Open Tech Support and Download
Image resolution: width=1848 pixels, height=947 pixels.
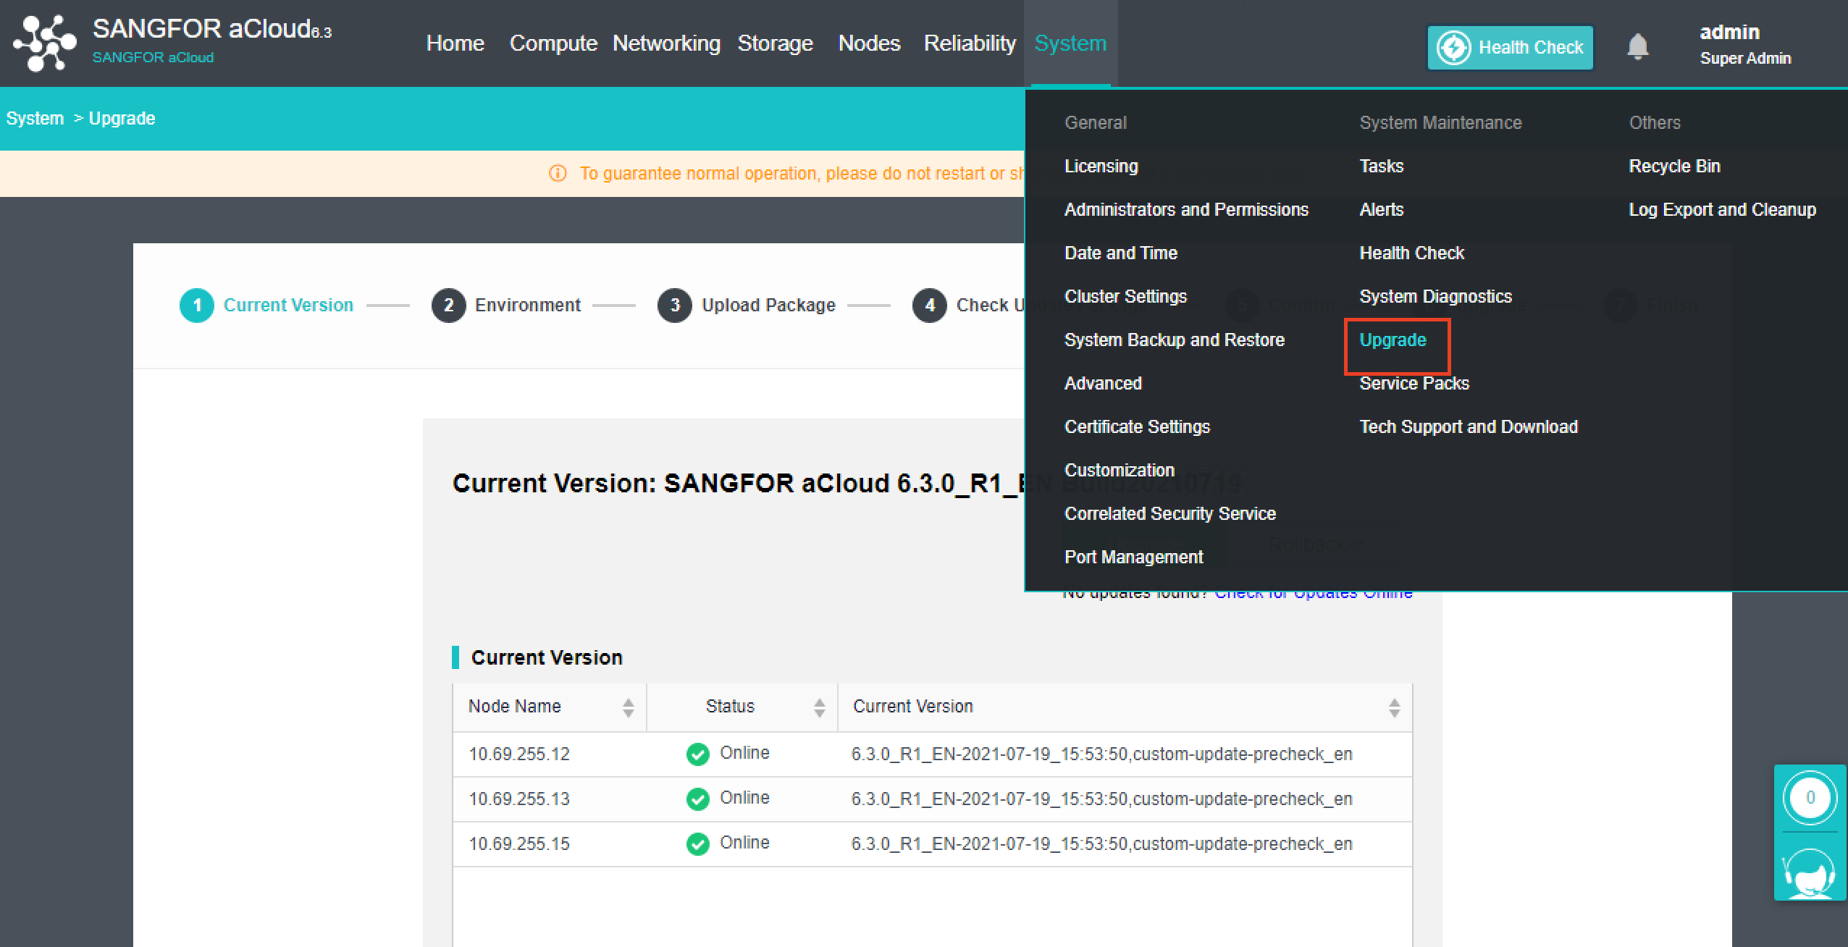(x=1469, y=427)
